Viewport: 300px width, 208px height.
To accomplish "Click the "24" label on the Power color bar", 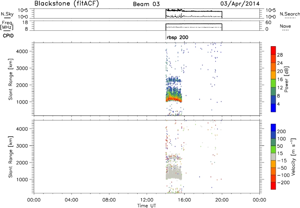I will tap(280, 63).
